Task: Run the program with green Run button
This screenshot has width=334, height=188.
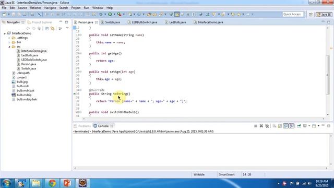Action: point(110,14)
